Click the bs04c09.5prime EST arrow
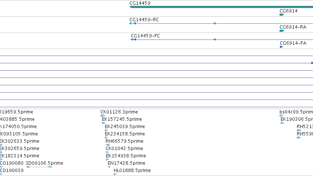This screenshot has width=313, height=176. [281, 116]
